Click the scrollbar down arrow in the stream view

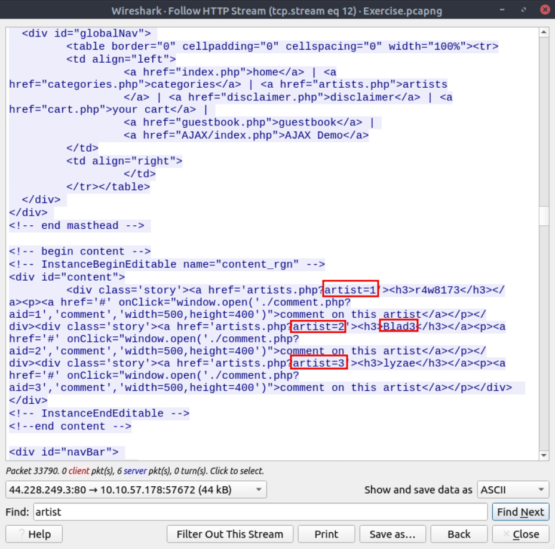point(544,456)
